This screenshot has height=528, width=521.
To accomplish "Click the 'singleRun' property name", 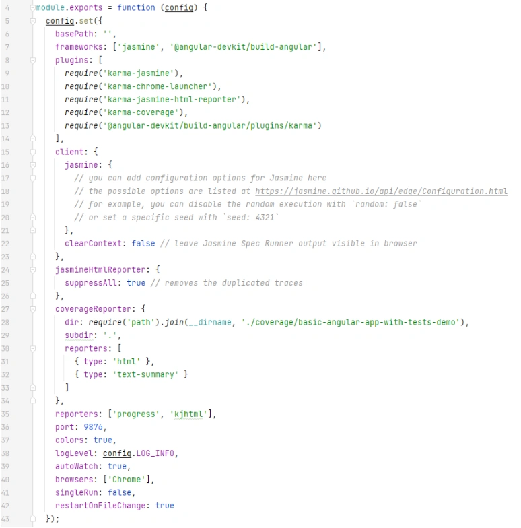I will tap(77, 493).
